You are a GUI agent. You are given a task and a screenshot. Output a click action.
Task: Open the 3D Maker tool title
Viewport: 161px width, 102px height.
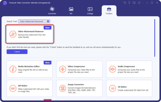tap(122, 87)
